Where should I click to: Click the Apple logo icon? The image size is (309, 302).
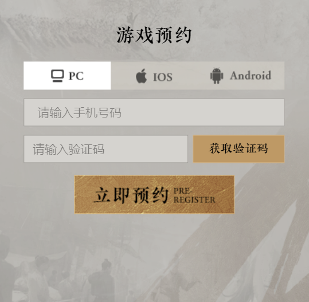coord(141,76)
